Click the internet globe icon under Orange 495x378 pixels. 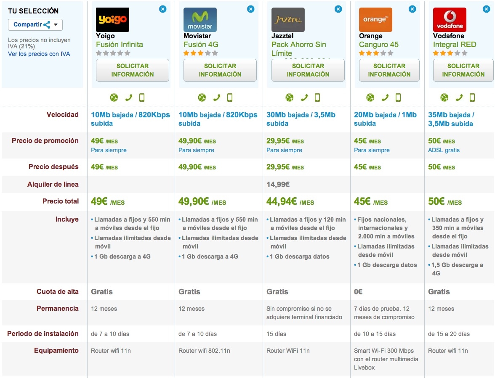pyautogui.click(x=370, y=98)
